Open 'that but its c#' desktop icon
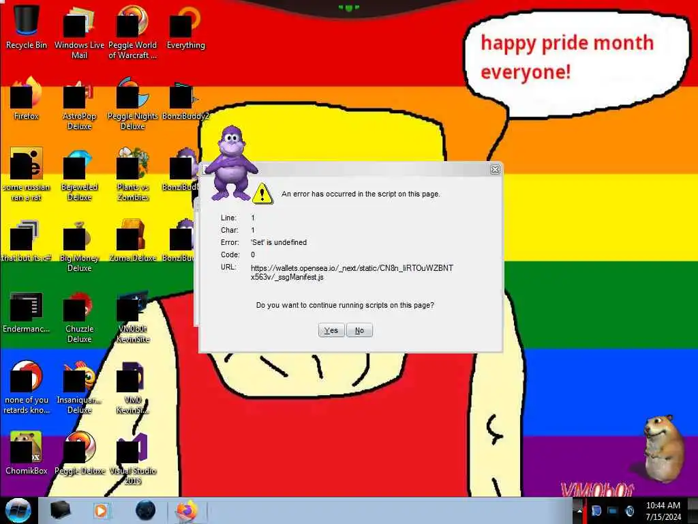This screenshot has width=698, height=524. [x=26, y=241]
